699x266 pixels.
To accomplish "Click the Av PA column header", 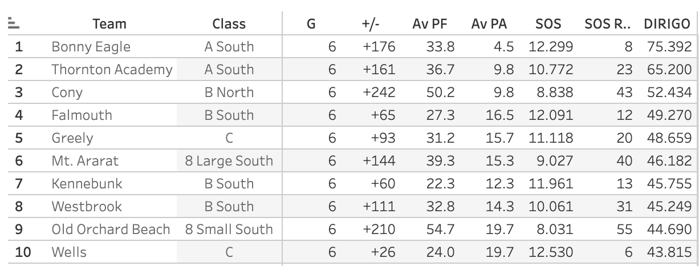I will point(489,24).
